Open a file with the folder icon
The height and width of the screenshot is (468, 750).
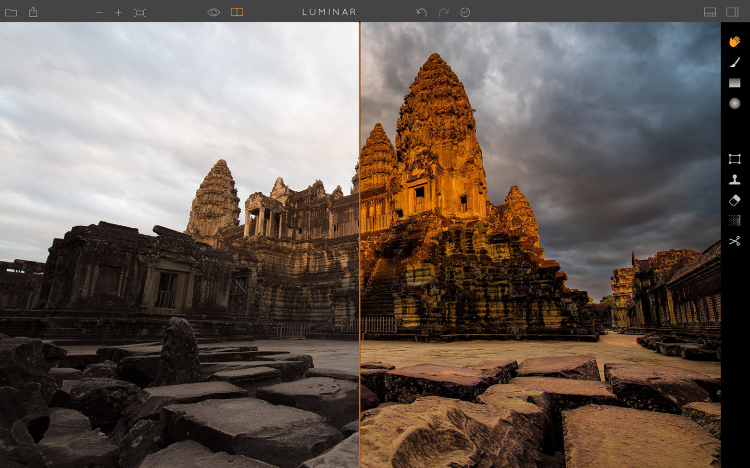pyautogui.click(x=11, y=12)
